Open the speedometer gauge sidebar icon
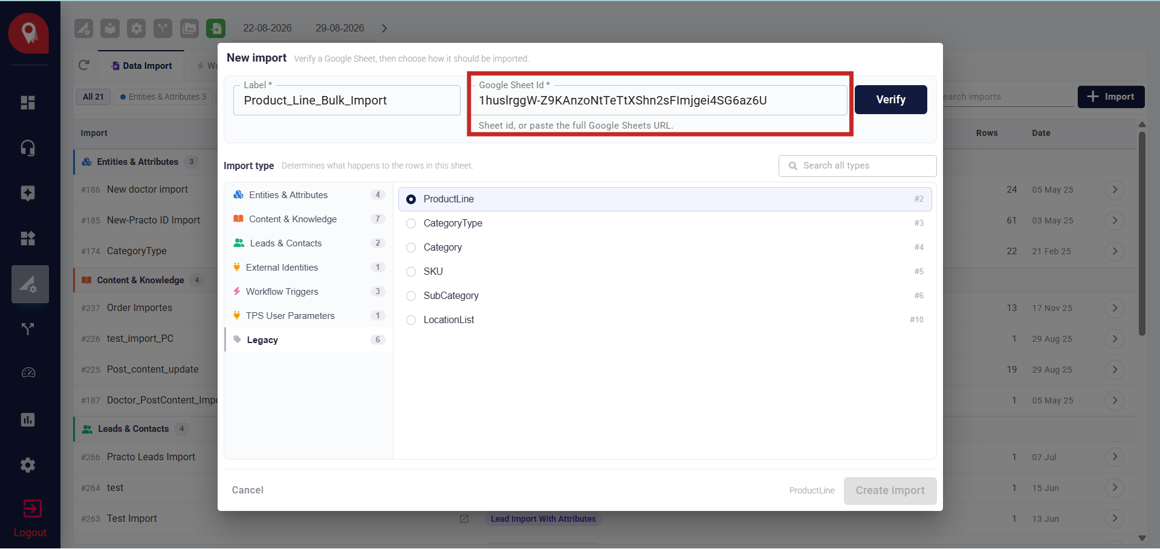 coord(28,373)
